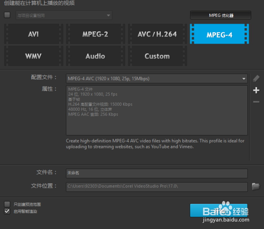Select the AVI format tile
Viewport: 264px width, 229px height.
(33, 34)
